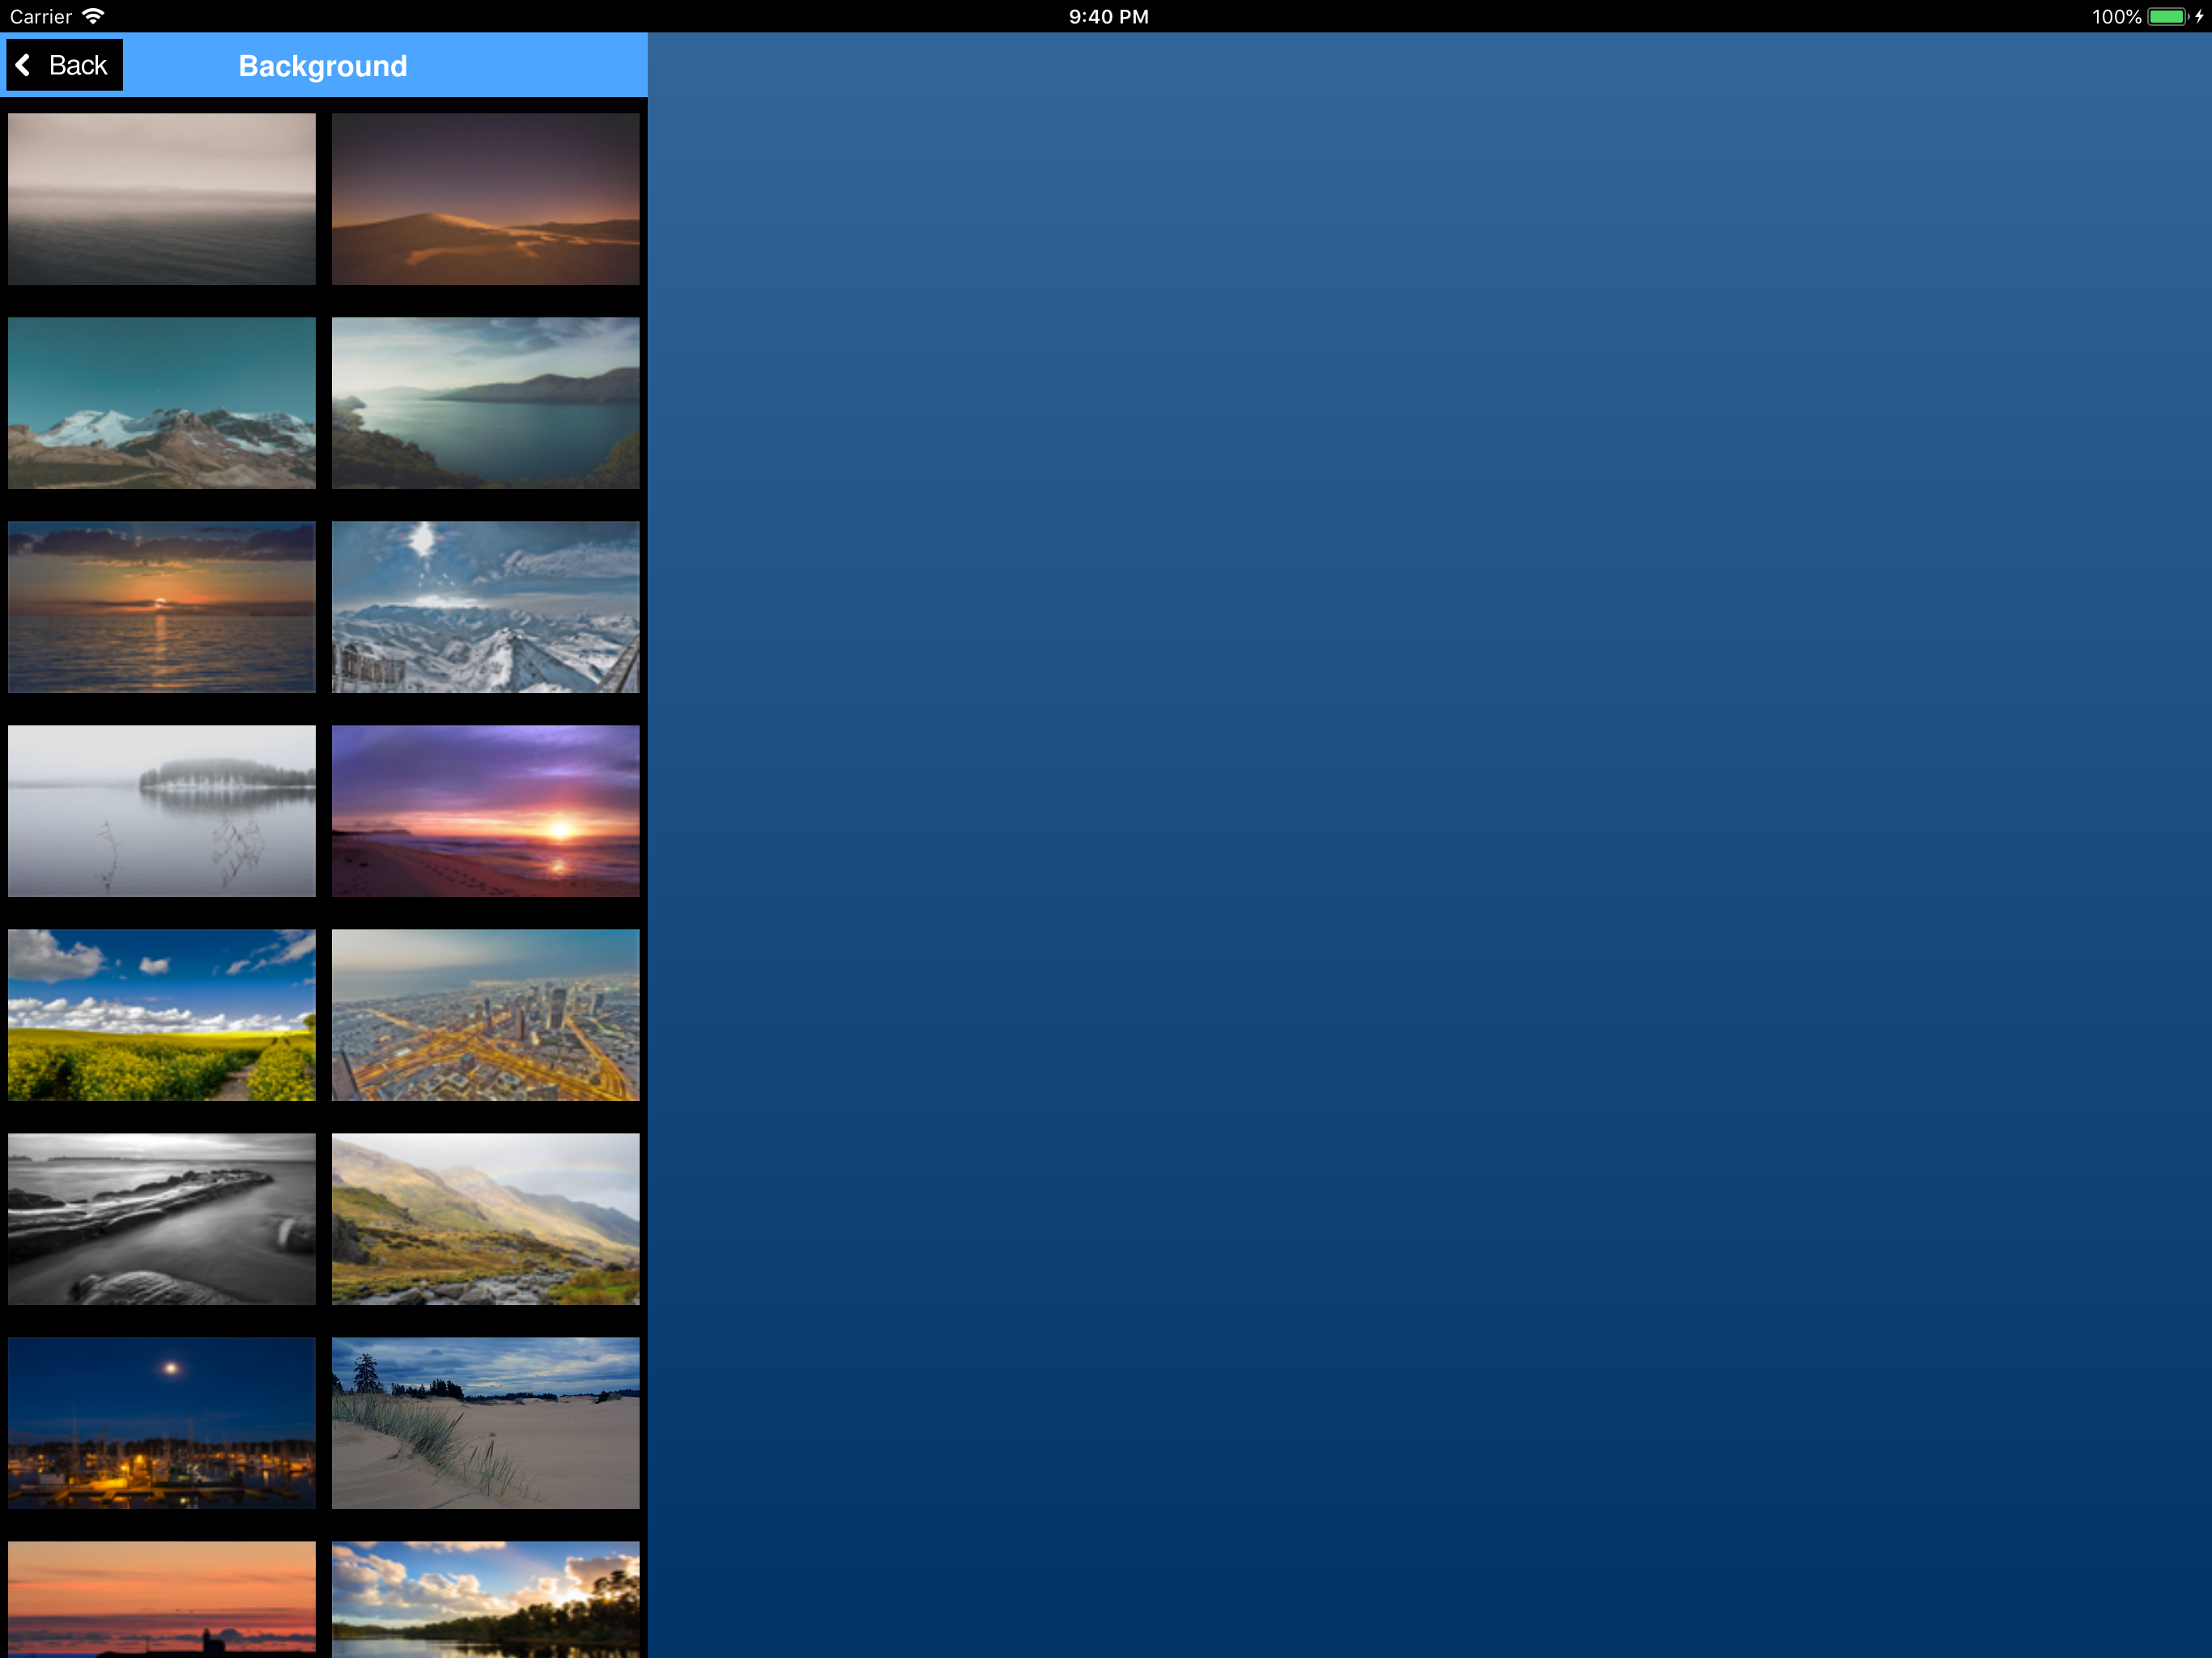Pick the aerial city skyline thumbnail

point(485,1015)
